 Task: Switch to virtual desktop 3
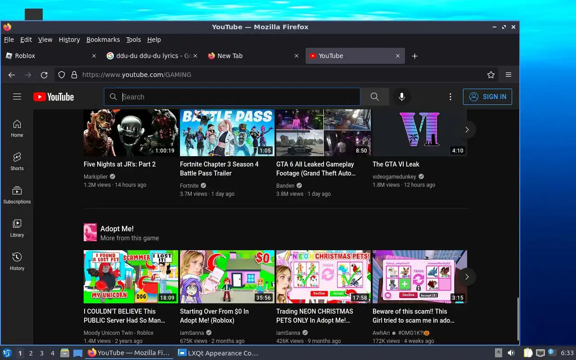42,353
